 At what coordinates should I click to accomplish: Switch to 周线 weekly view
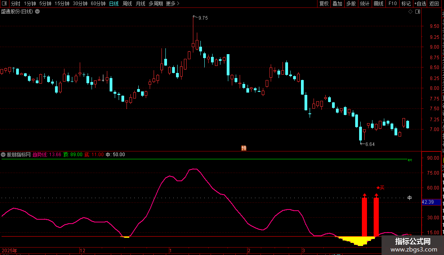point(127,4)
